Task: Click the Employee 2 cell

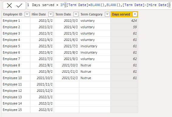Action: pos(16,27)
